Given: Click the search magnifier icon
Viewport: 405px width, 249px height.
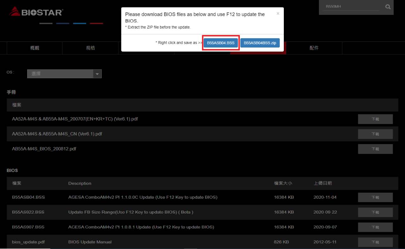Looking at the screenshot, I should tap(388, 7).
